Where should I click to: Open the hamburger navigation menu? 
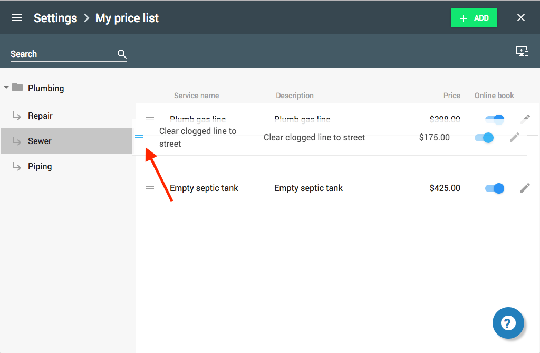click(17, 18)
